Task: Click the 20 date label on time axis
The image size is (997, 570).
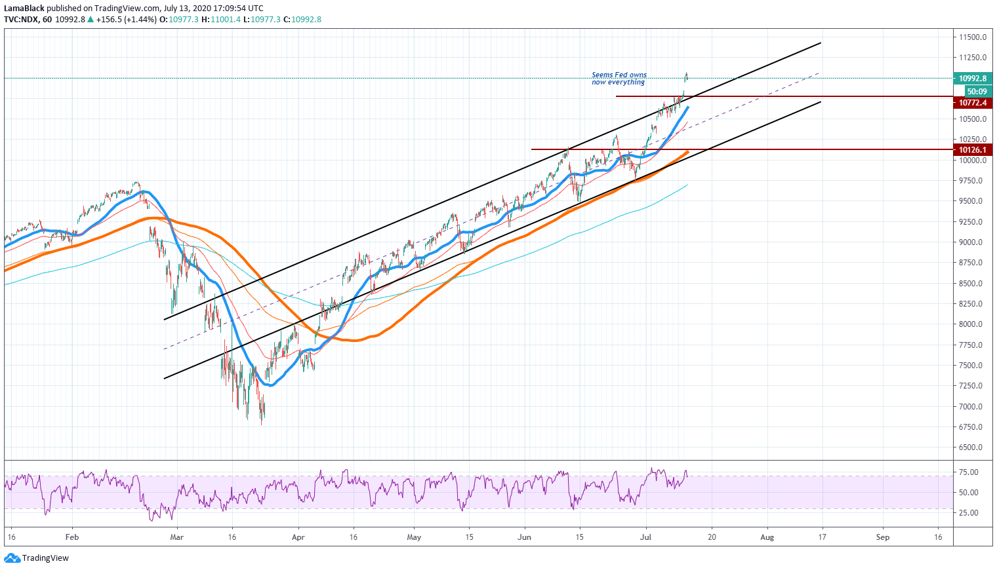Action: (x=712, y=537)
